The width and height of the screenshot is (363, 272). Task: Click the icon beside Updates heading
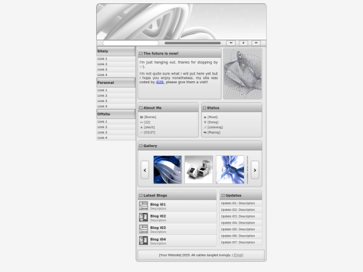pyautogui.click(x=223, y=195)
